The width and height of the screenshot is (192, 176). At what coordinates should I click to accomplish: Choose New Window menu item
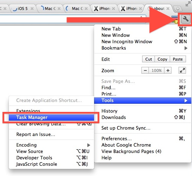(142, 35)
